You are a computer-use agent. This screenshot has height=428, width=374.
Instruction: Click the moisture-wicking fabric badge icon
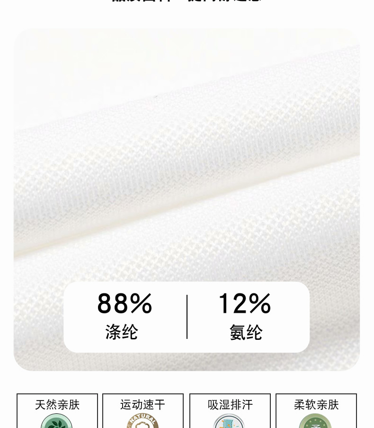[229, 421]
